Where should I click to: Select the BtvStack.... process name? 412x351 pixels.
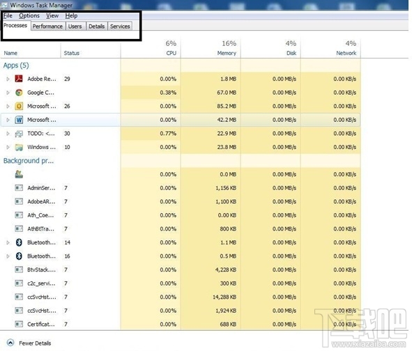click(42, 270)
